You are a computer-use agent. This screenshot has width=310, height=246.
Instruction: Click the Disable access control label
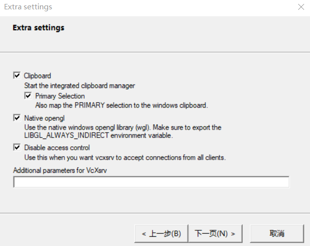point(57,148)
